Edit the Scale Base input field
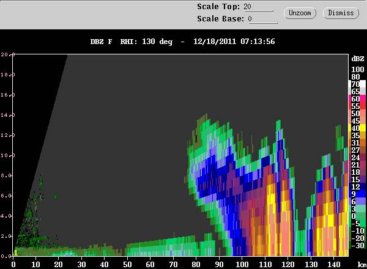367x269 pixels. 262,19
